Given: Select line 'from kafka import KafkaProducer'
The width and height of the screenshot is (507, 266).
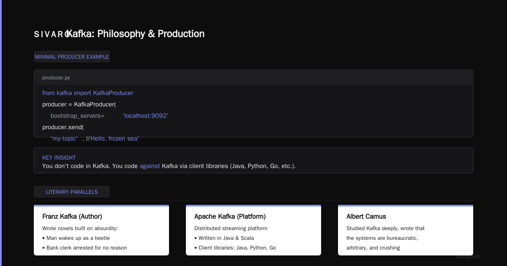Looking at the screenshot, I should coord(88,93).
